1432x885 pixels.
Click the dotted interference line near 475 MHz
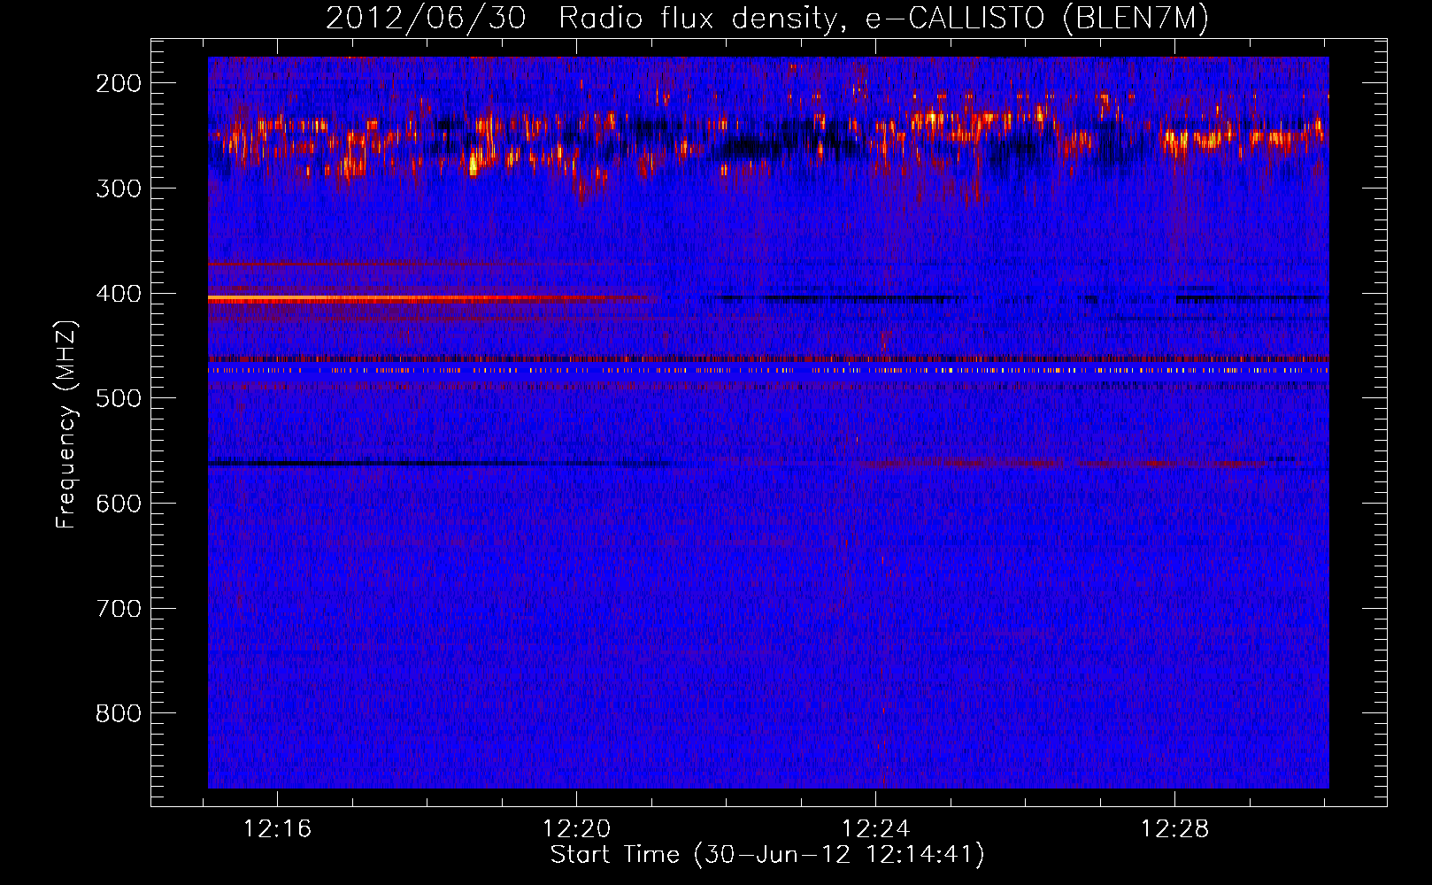tap(768, 371)
